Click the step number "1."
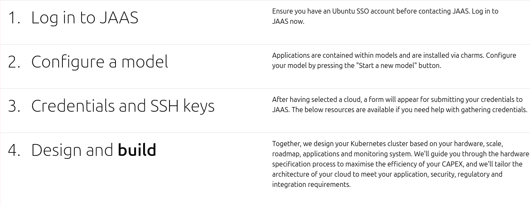Viewport: 530px width, 206px height. pos(14,18)
